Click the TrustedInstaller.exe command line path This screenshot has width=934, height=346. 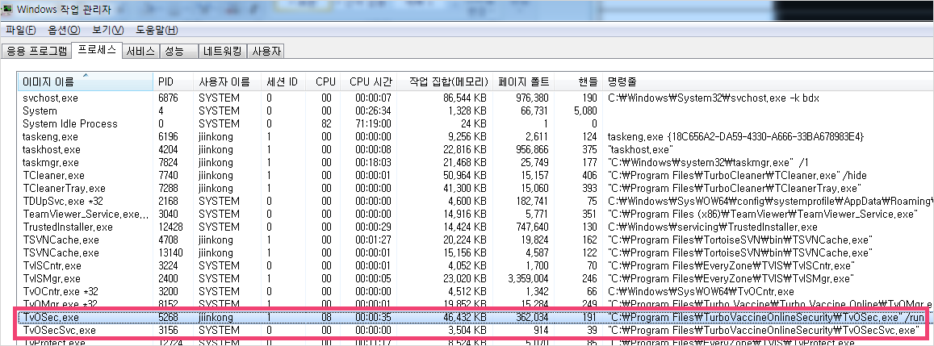coord(713,227)
